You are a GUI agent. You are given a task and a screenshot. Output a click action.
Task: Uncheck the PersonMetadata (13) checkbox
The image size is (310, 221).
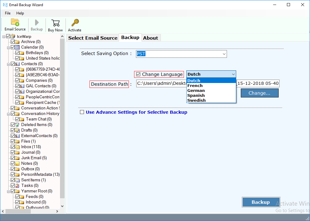(x=13, y=175)
